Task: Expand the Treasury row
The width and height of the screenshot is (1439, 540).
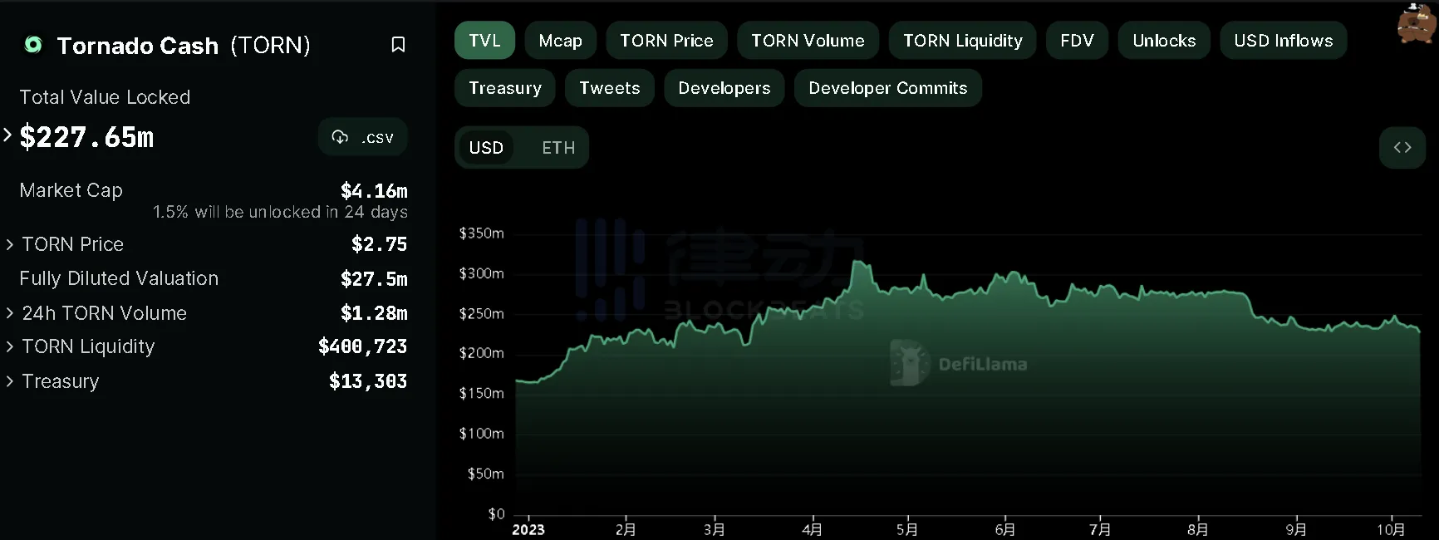Action: coord(10,381)
